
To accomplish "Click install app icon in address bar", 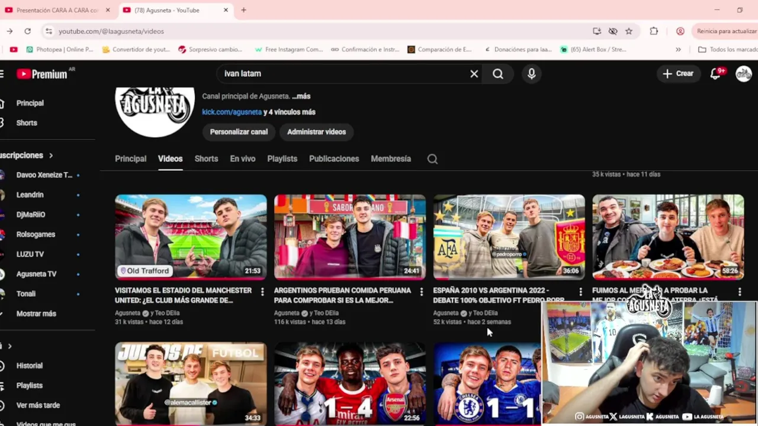I will click(597, 31).
